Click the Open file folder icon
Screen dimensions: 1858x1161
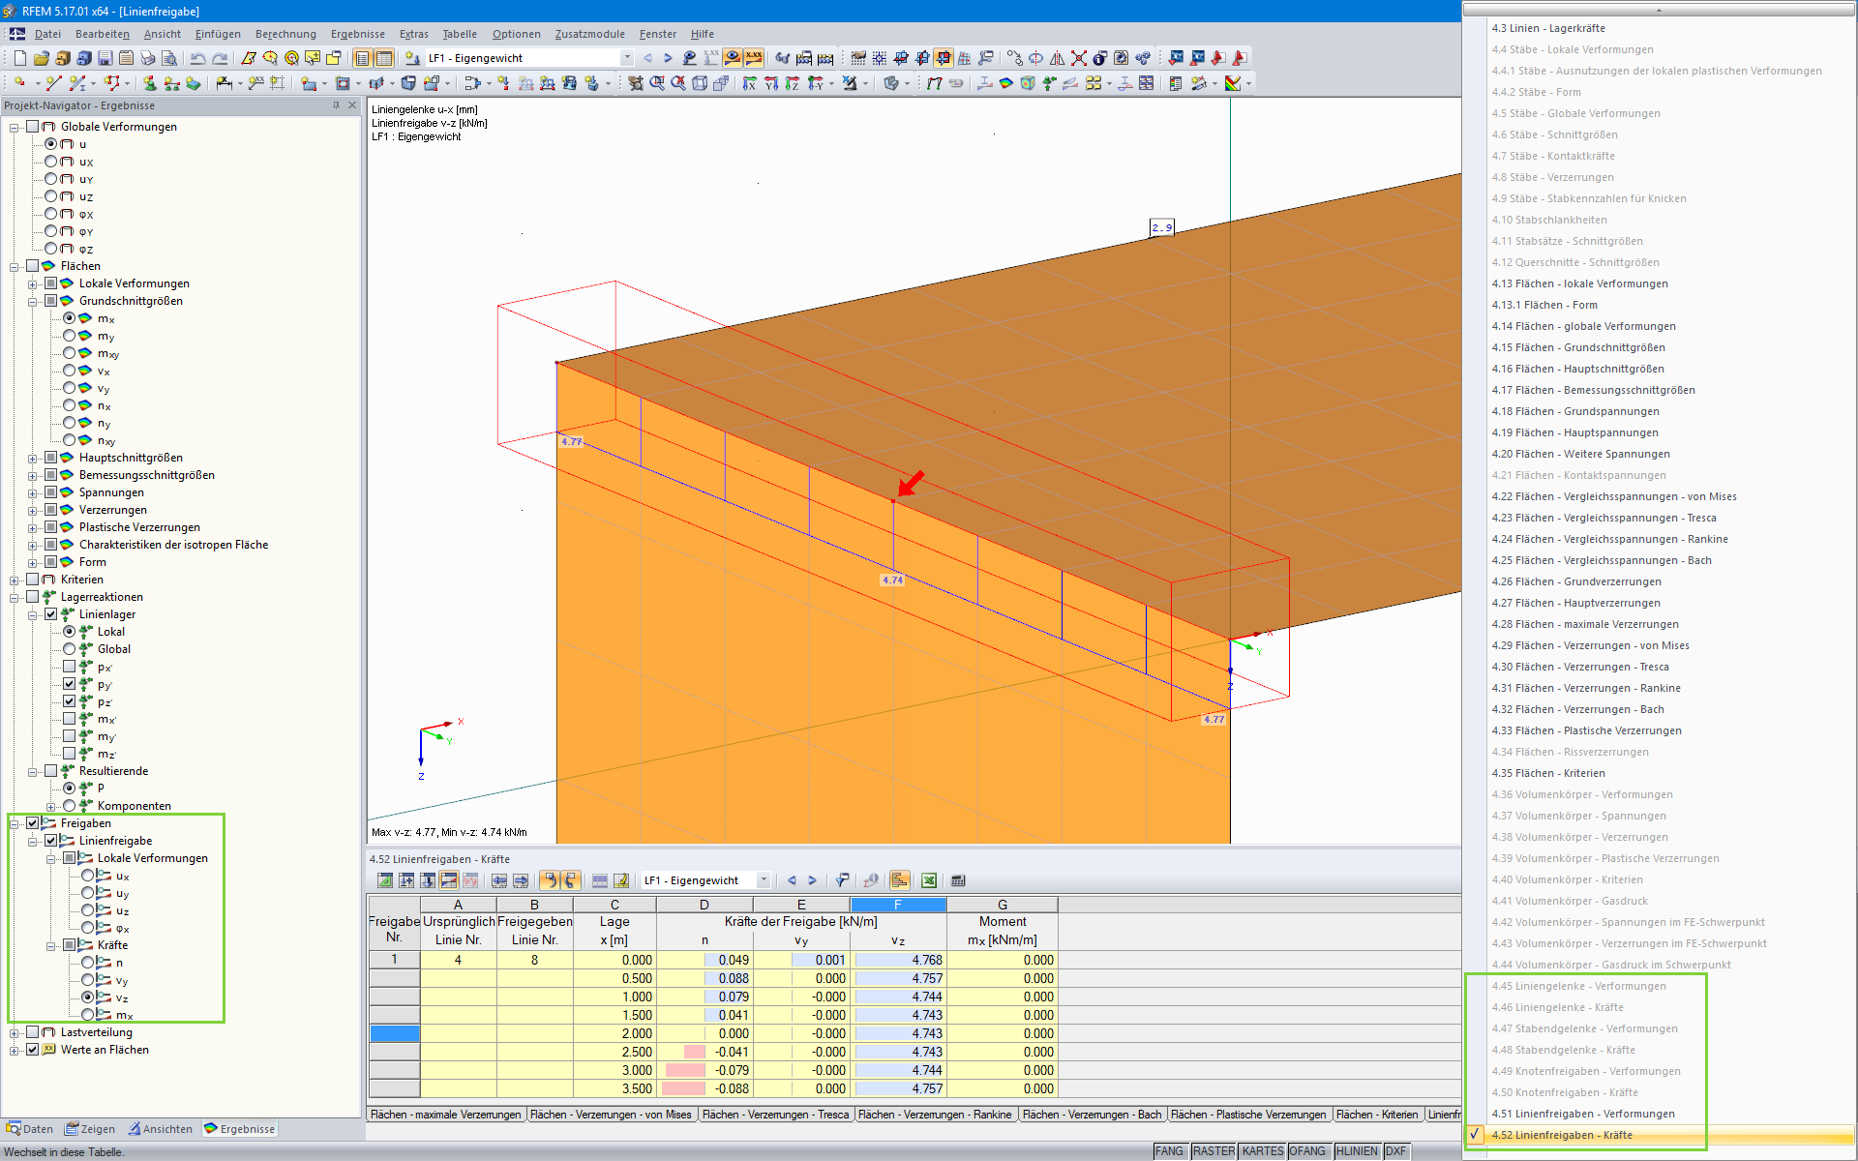(42, 58)
